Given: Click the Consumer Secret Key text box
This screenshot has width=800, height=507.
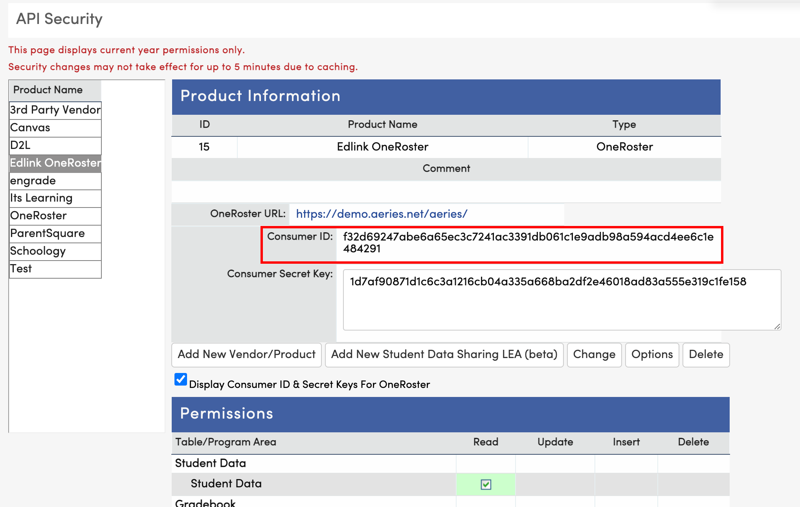Looking at the screenshot, I should point(562,299).
